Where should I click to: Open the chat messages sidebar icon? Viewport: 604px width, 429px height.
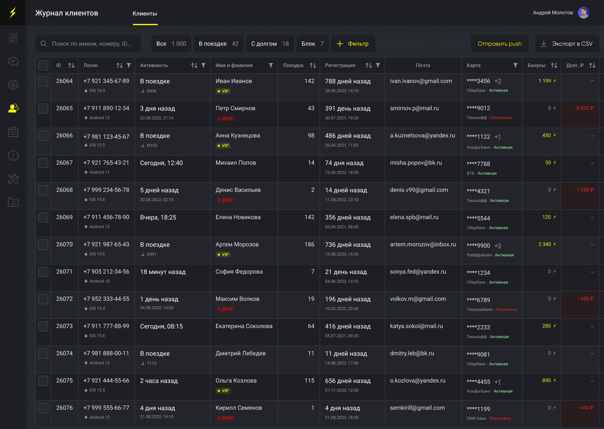pos(13,62)
